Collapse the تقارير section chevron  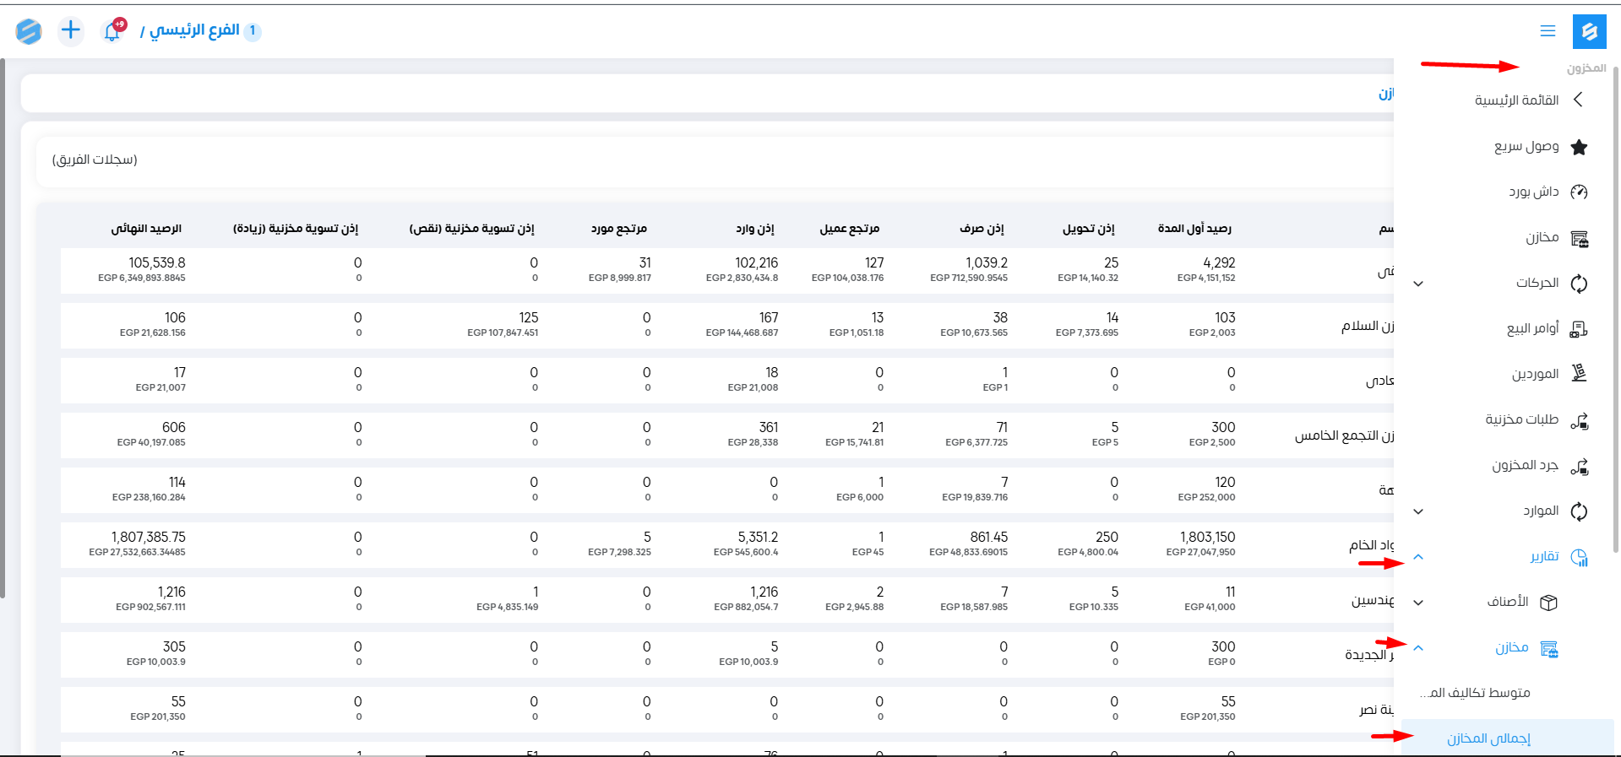pos(1418,557)
